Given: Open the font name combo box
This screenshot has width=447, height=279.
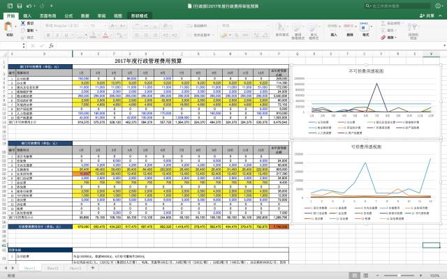Looking at the screenshot, I should (66, 26).
